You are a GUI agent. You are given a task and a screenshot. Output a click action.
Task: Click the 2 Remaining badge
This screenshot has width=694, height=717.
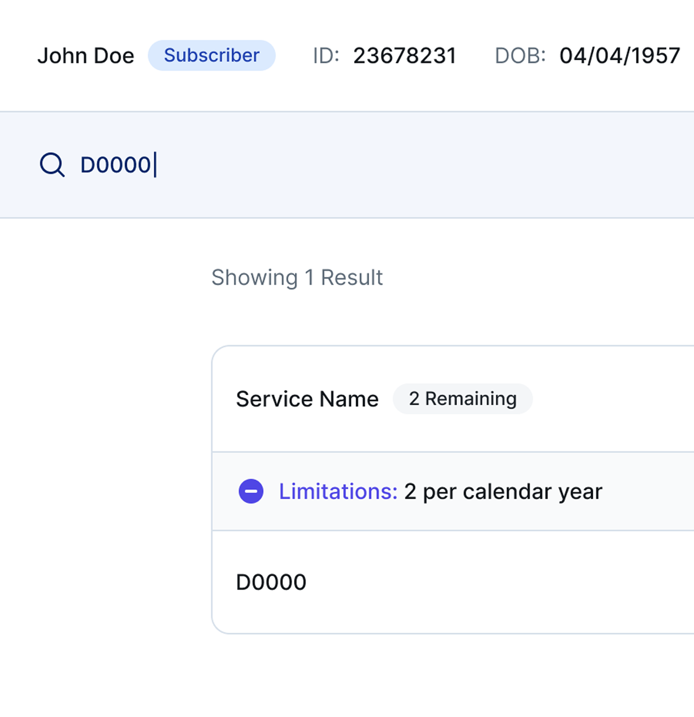(463, 398)
